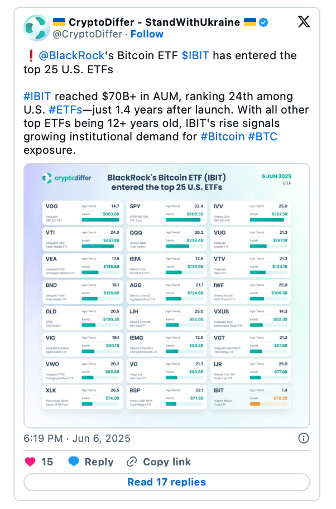This screenshot has width=336, height=509.
Task: Open the tweet info circle icon
Action: tap(303, 438)
